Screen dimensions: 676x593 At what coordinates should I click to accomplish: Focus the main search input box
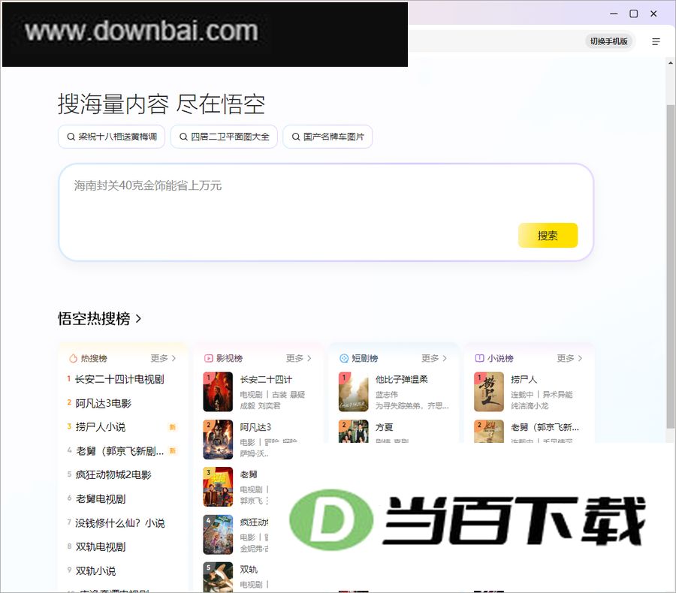[x=326, y=212]
